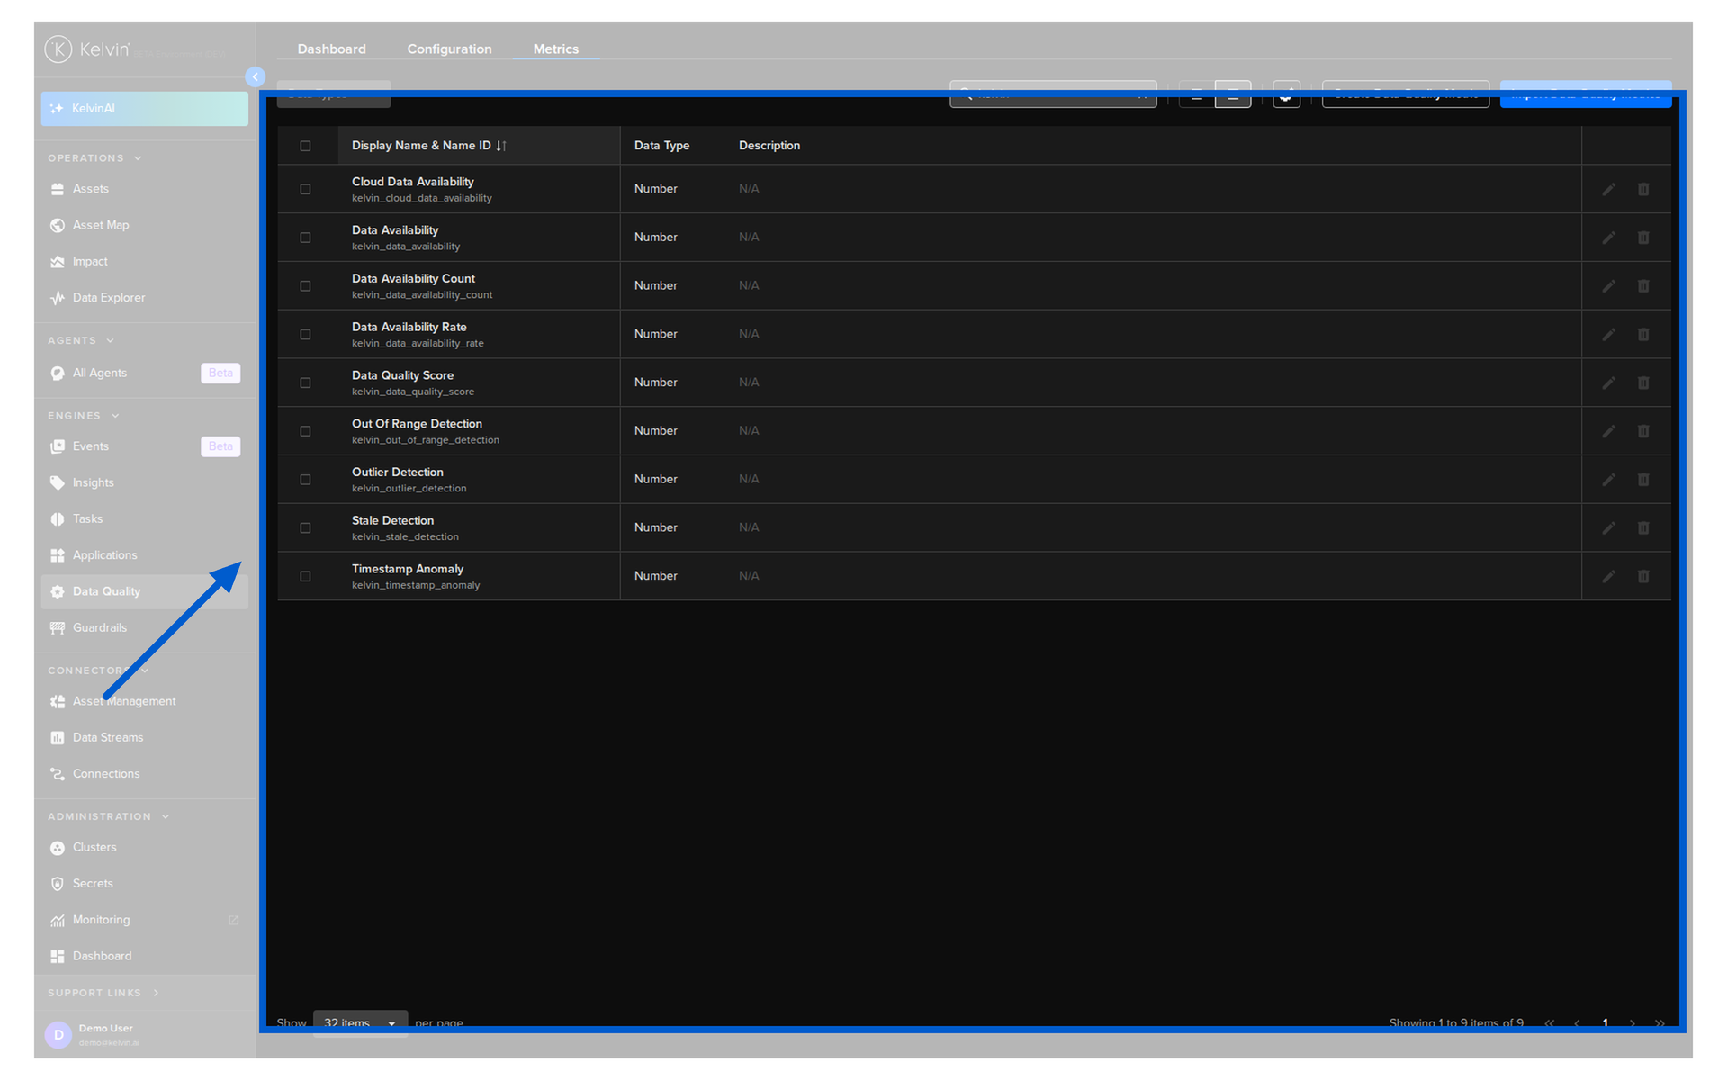Select the Data Availability Count row checkbox
The width and height of the screenshot is (1728, 1080).
tap(305, 286)
